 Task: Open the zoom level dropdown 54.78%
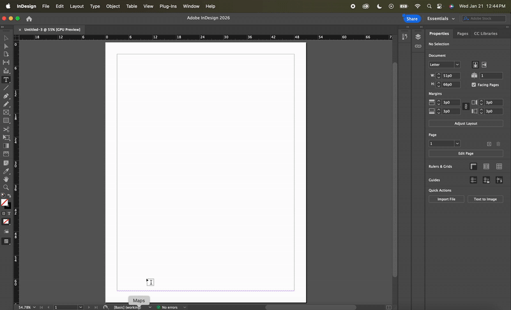pos(34,307)
